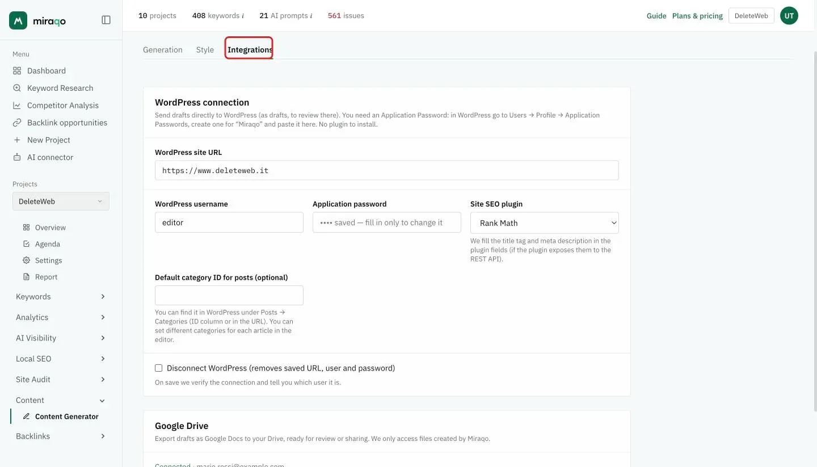Click the New Project plus icon
The height and width of the screenshot is (467, 817).
(x=17, y=140)
